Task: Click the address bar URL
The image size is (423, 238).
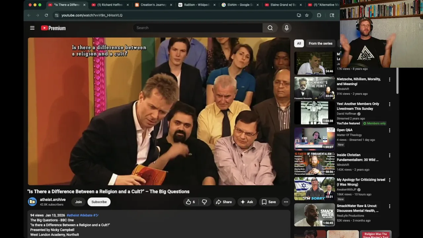Action: coord(92,15)
